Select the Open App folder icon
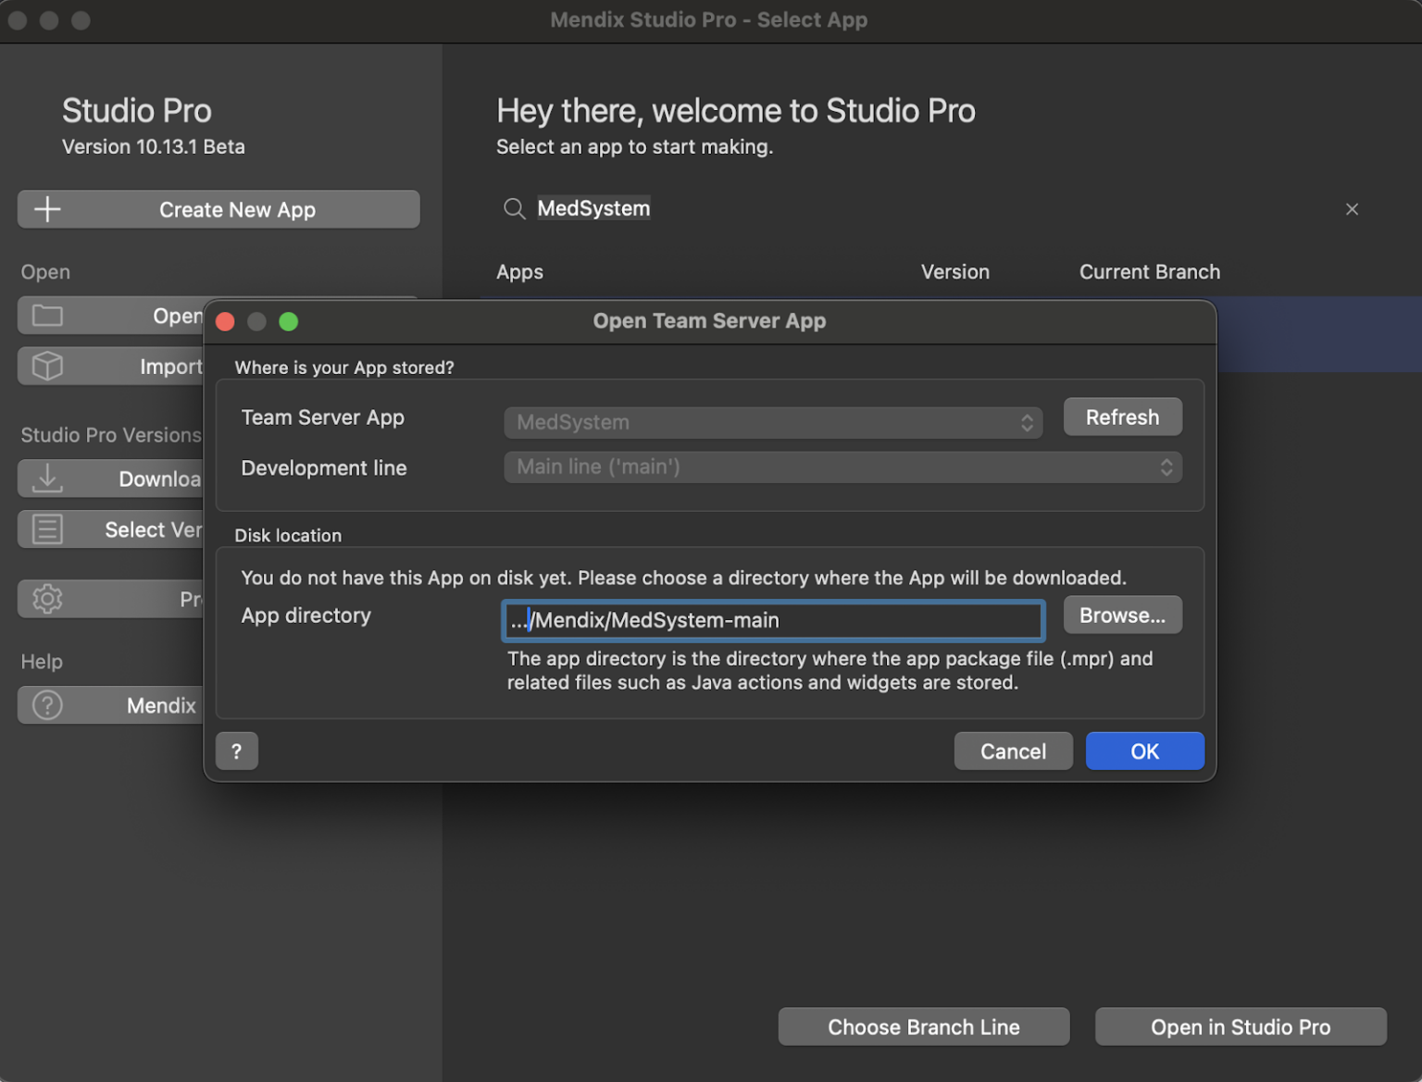The height and width of the screenshot is (1082, 1422). 47,316
